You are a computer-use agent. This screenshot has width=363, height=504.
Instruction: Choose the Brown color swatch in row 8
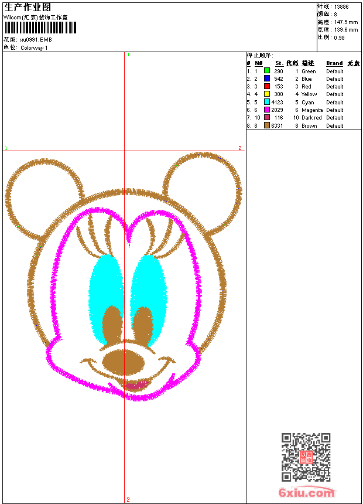[x=266, y=125]
